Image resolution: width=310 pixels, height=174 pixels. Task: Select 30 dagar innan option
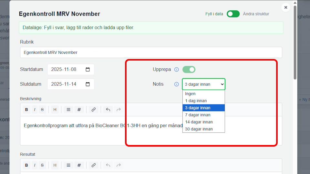(204, 129)
